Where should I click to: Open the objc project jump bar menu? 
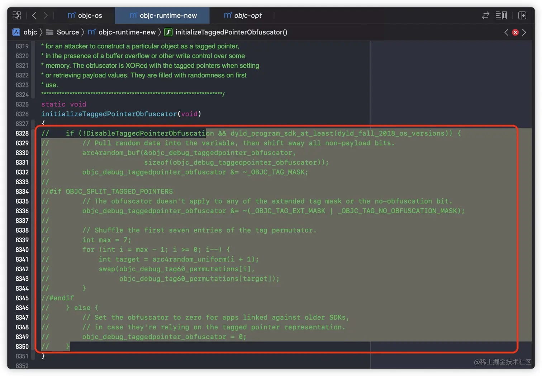pos(30,32)
